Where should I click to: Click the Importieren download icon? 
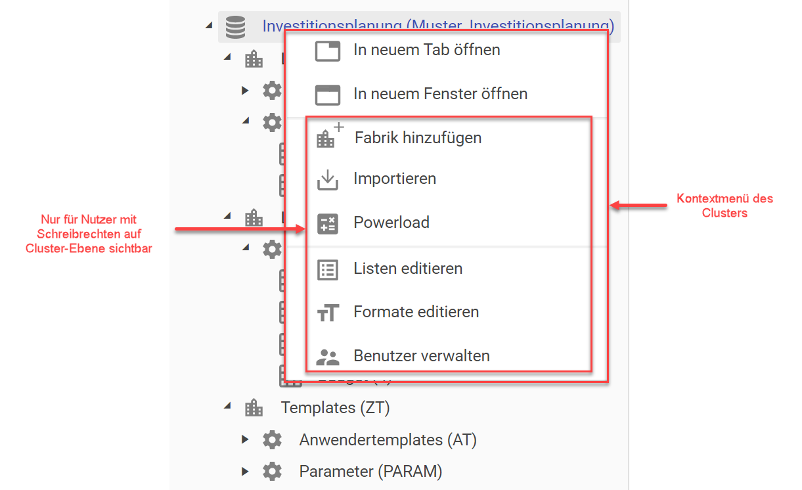pos(327,178)
